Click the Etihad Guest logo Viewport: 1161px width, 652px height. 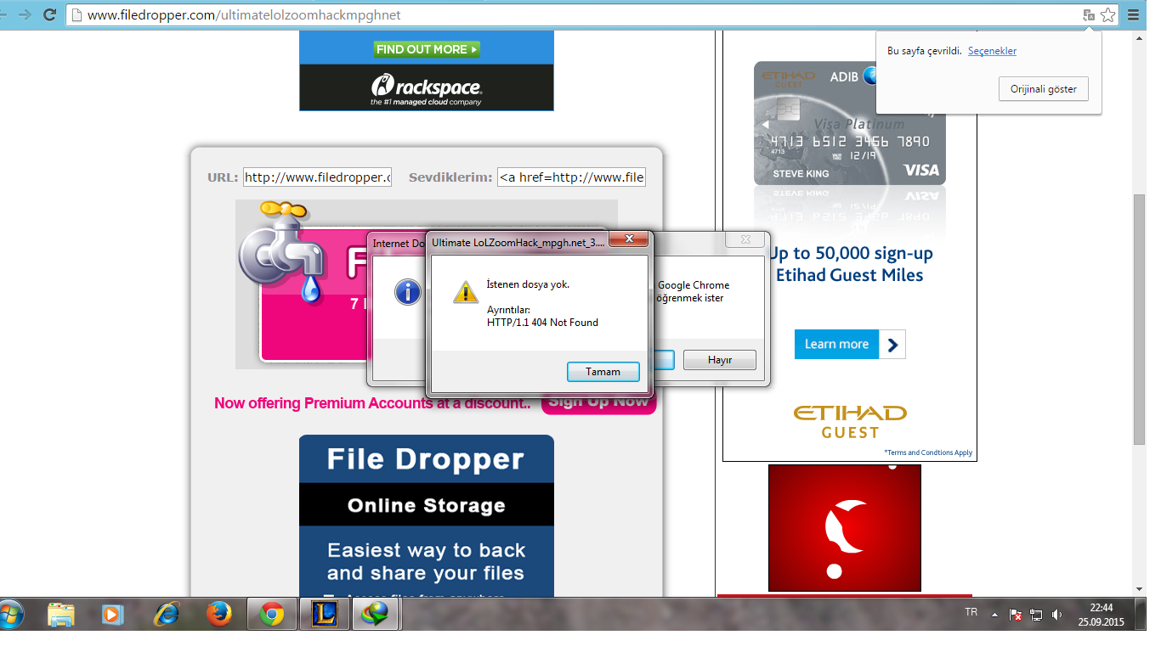850,422
